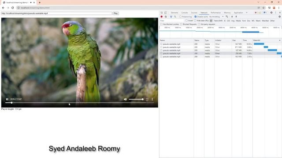Screen dimensions: 282x158
Task: Seek along the video progress bar
Action: (80, 103)
